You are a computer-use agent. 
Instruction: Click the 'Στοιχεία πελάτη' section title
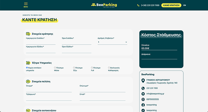tap(41, 81)
